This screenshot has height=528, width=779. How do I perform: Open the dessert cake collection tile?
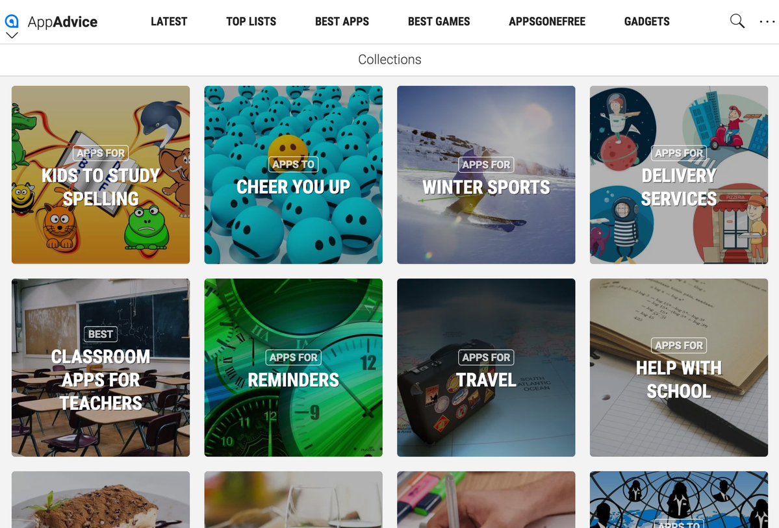coord(101,499)
